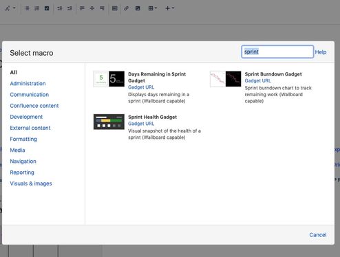Click the sprint macro search field
This screenshot has width=340, height=257.
277,52
